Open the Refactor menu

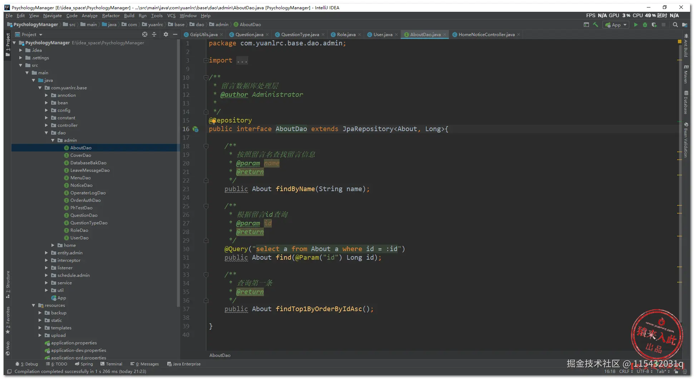(110, 16)
